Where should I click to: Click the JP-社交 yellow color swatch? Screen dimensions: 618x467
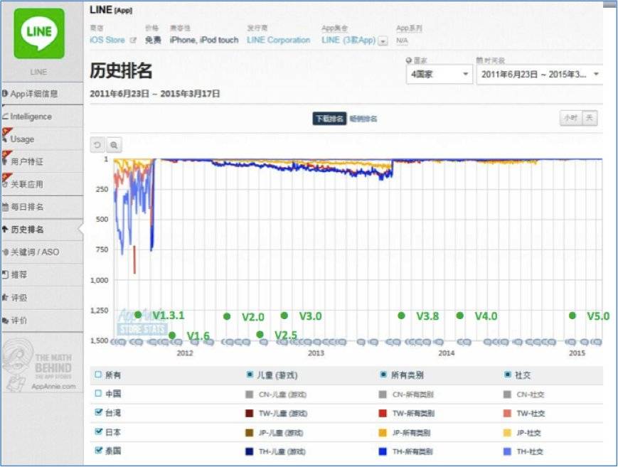(x=507, y=433)
